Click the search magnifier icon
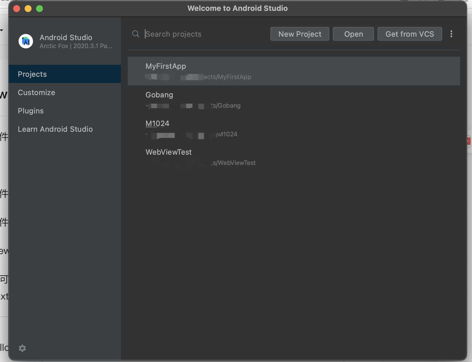This screenshot has height=362, width=472. click(x=136, y=34)
